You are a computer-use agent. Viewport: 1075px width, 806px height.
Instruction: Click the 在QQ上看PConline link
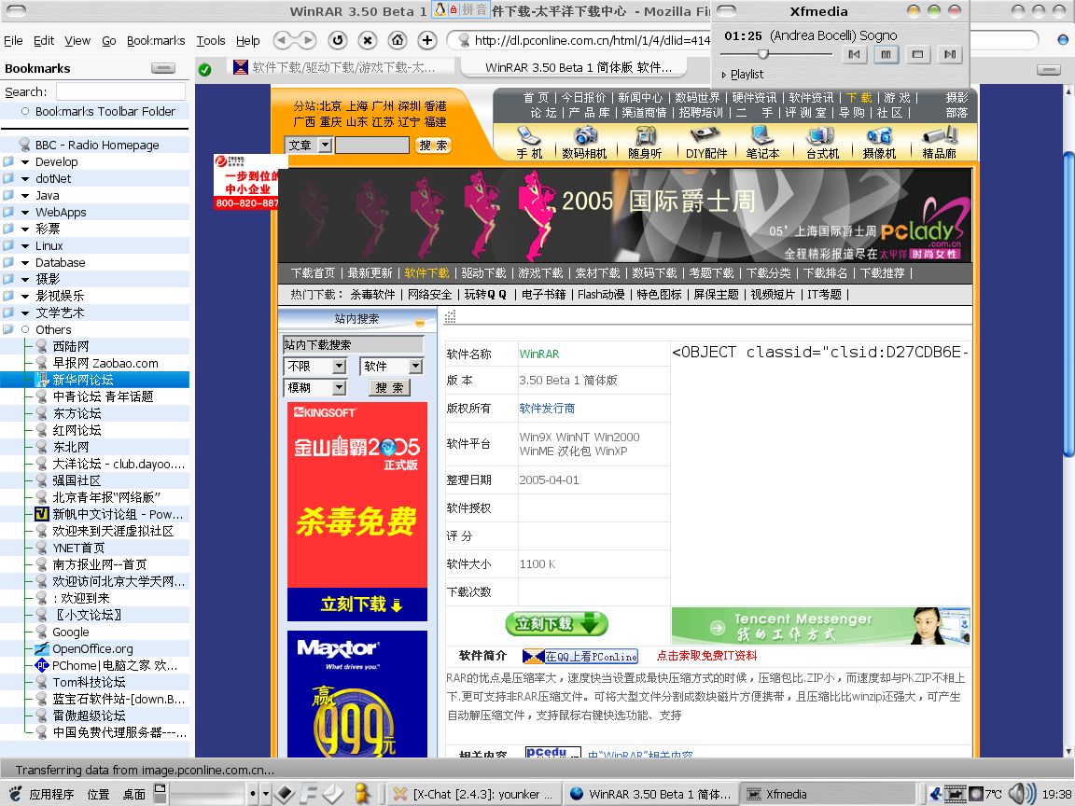click(x=580, y=657)
